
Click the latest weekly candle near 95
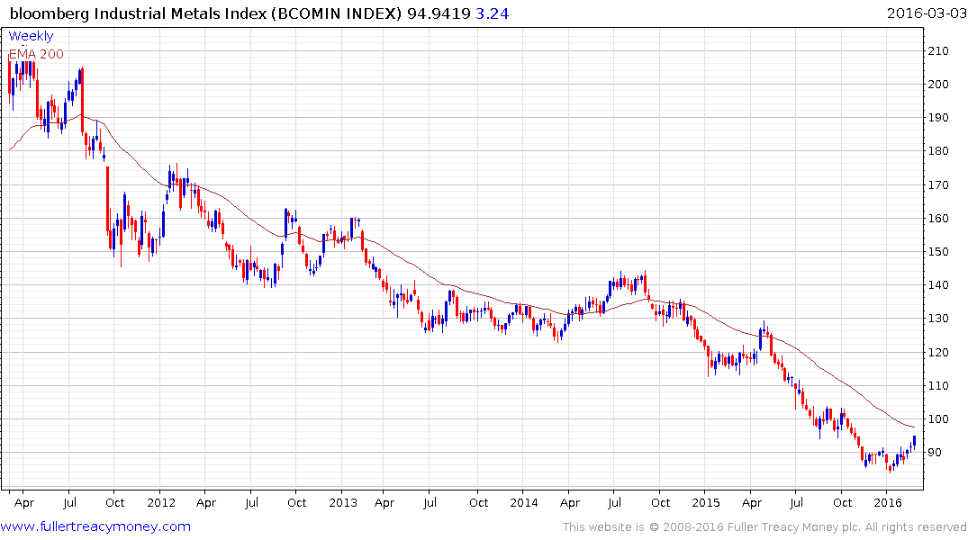(x=914, y=442)
